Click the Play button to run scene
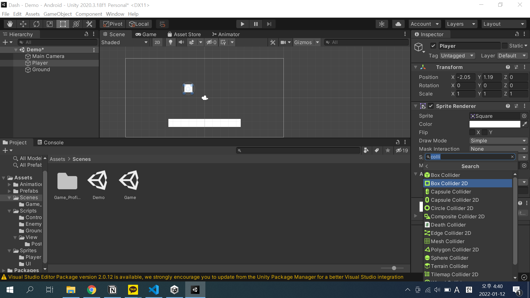Screen dimensions: 530x298 point(242,24)
